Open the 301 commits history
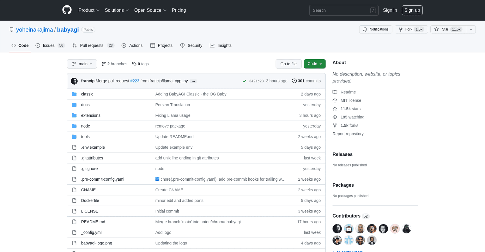Viewport: 485px width, 252px height. tap(306, 81)
